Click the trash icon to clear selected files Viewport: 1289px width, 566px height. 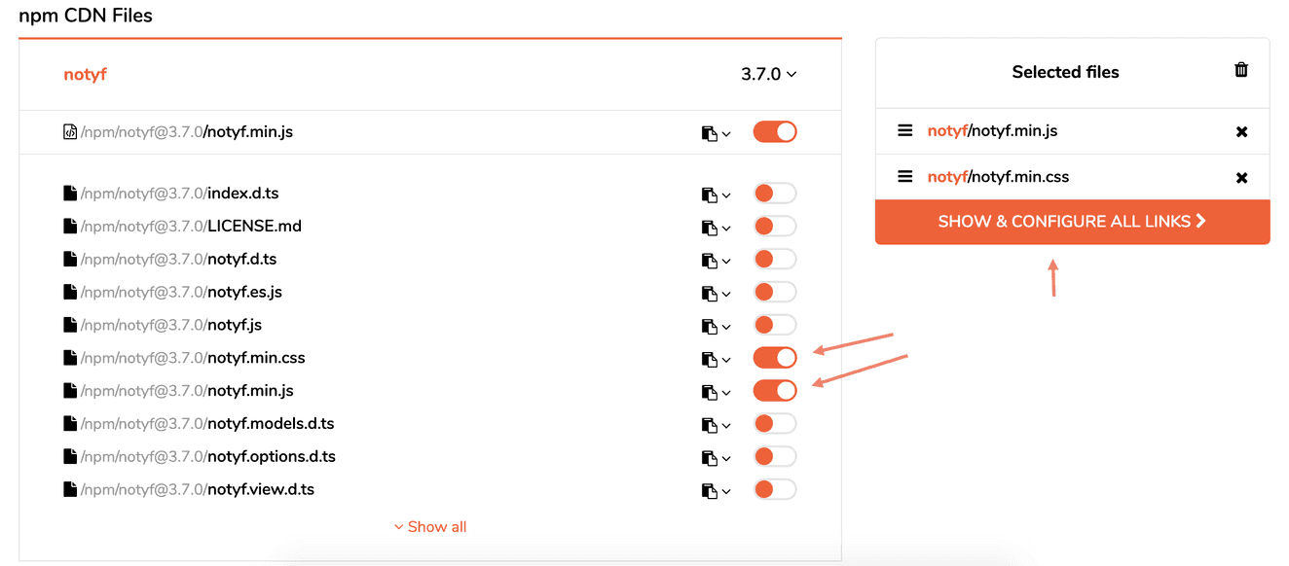click(1241, 69)
